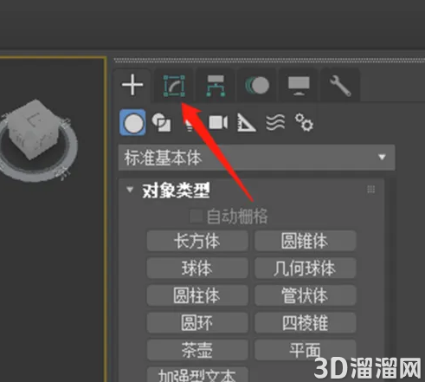Open the 标准基本体 dropdown list
The height and width of the screenshot is (382, 425).
coord(256,158)
